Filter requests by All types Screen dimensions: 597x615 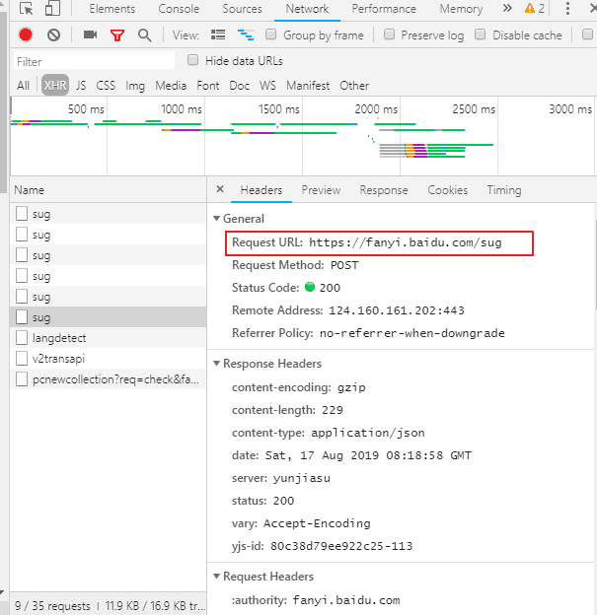click(x=23, y=86)
